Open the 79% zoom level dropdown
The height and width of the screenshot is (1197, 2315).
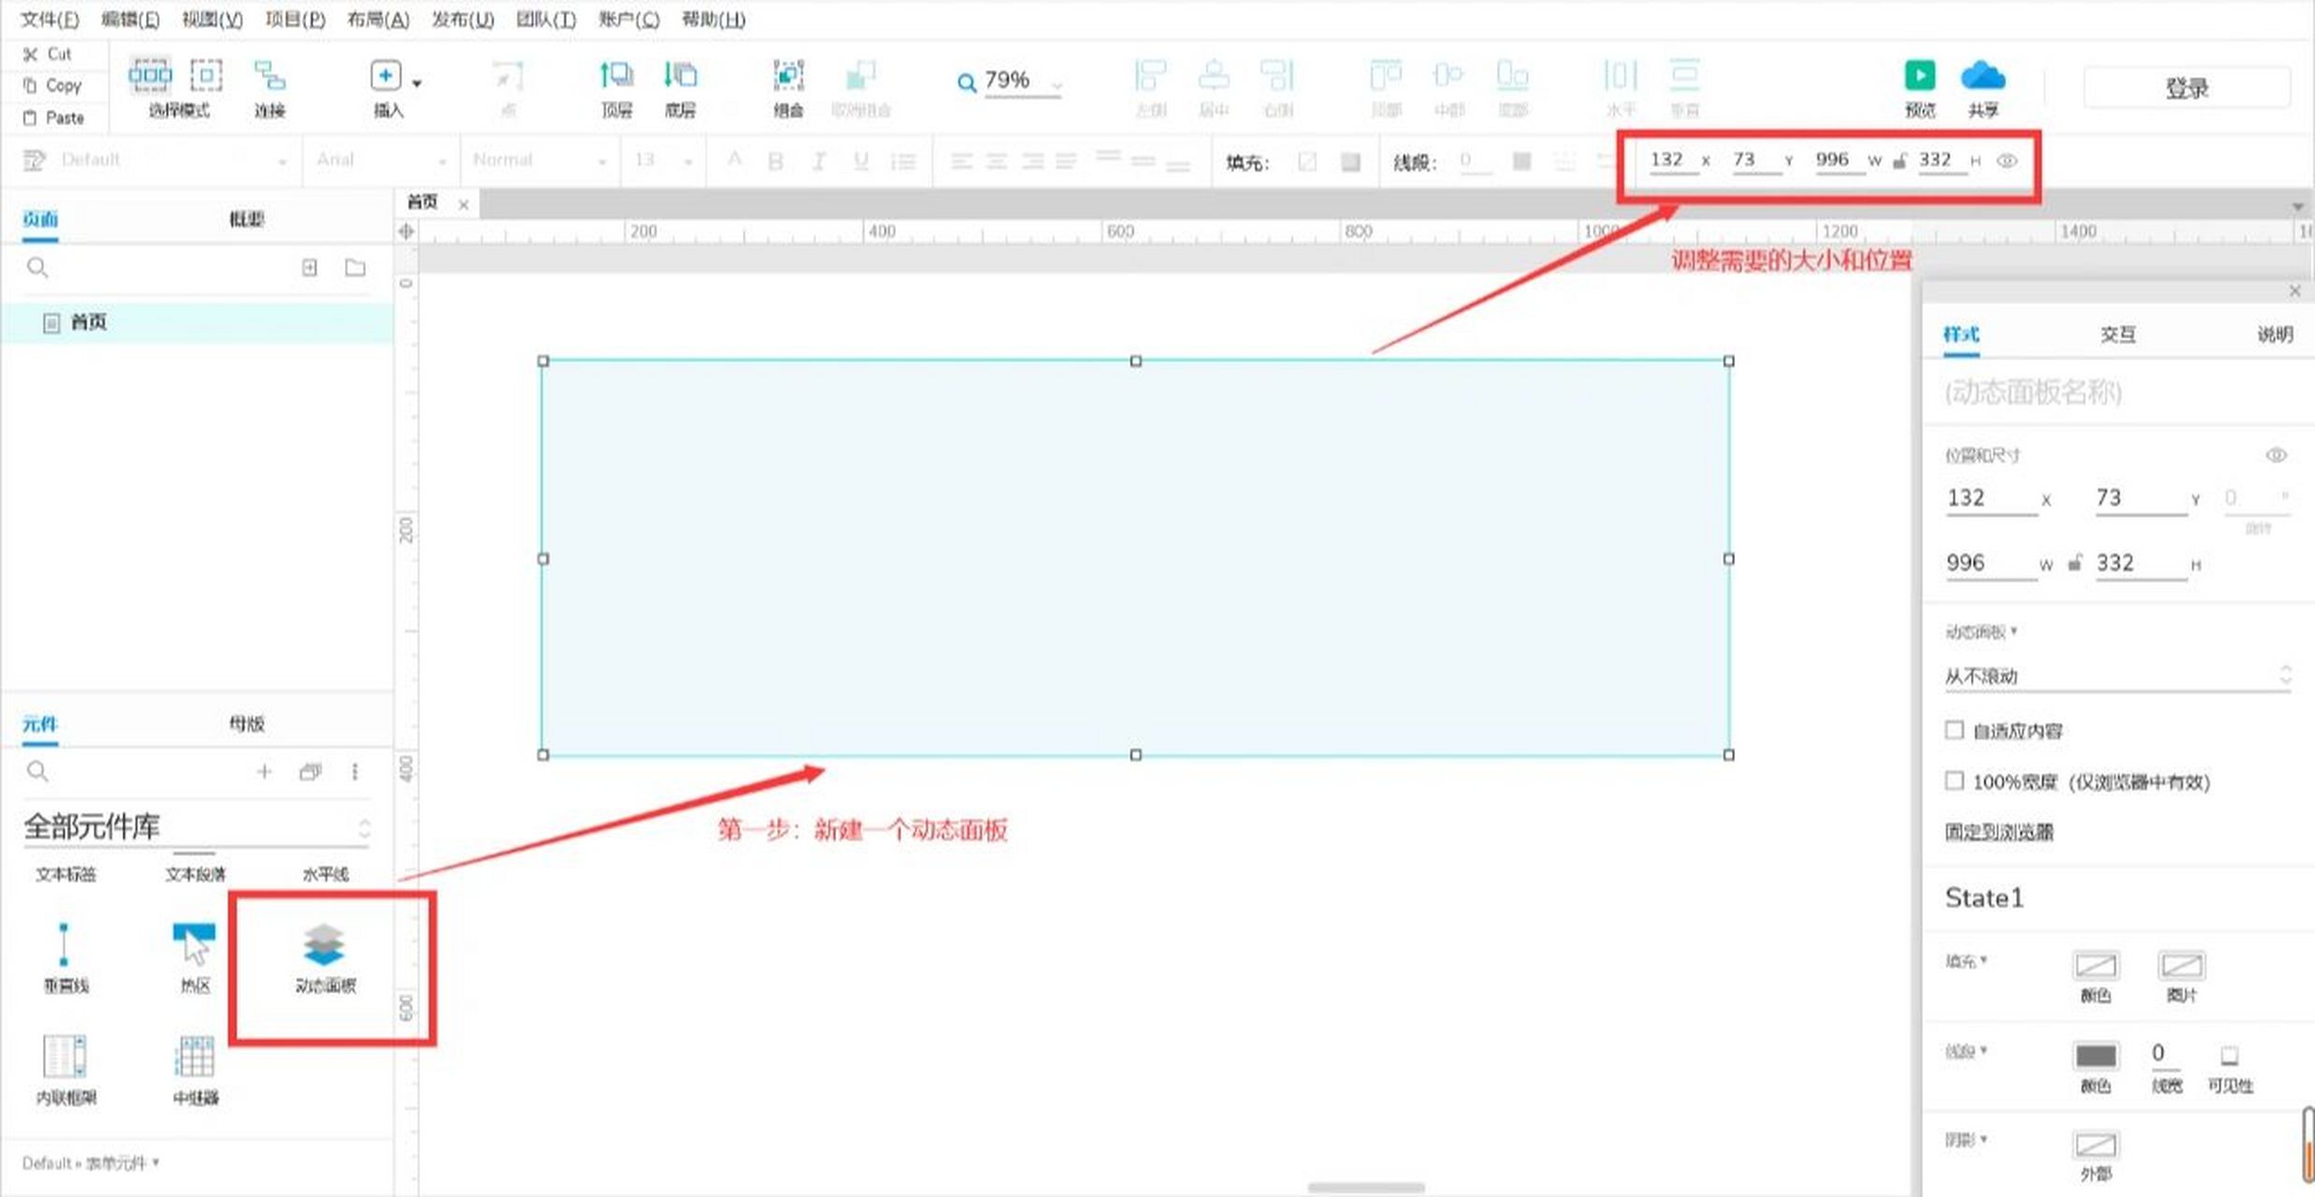point(1055,82)
